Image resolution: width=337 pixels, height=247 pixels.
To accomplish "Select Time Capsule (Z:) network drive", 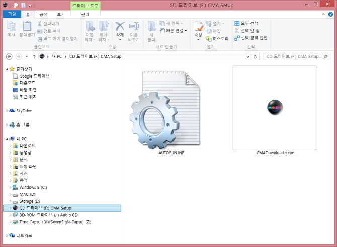I will (x=52, y=222).
